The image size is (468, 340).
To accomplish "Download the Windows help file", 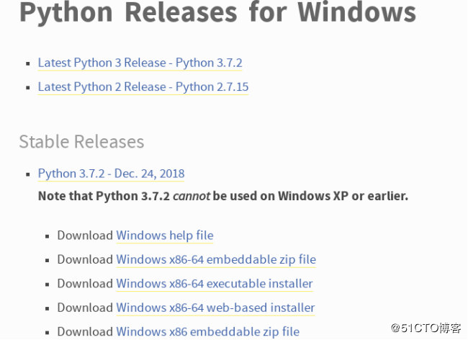I will tap(164, 236).
